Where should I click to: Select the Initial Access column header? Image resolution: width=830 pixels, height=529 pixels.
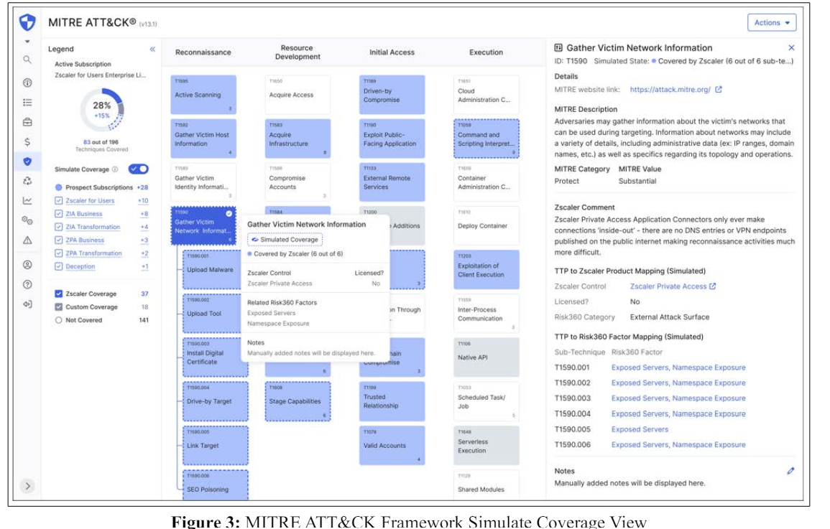[392, 52]
